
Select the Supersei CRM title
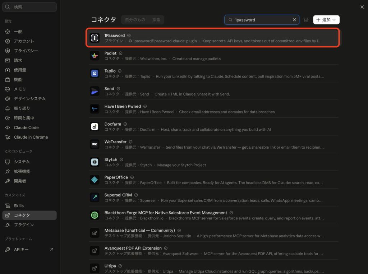click(118, 195)
